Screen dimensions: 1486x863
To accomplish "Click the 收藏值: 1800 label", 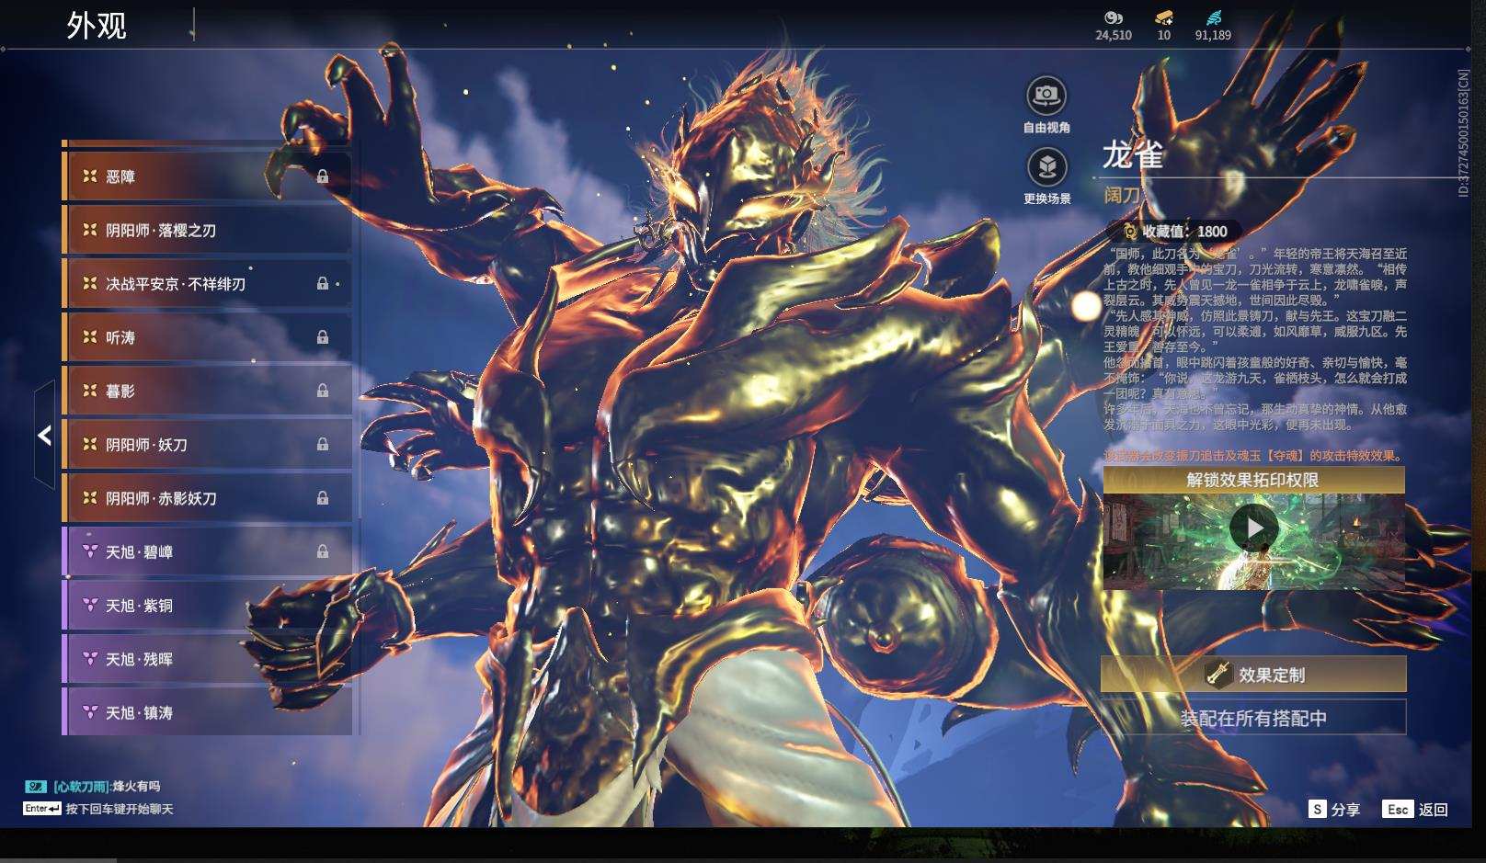I will [x=1184, y=232].
